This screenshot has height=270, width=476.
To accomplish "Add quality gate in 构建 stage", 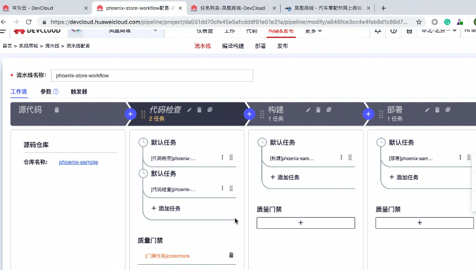I will pyautogui.click(x=306, y=222).
